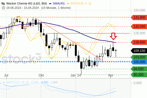Click the Wacker Chemie AG chart title
The image size is (147, 98).
pyautogui.click(x=26, y=4)
